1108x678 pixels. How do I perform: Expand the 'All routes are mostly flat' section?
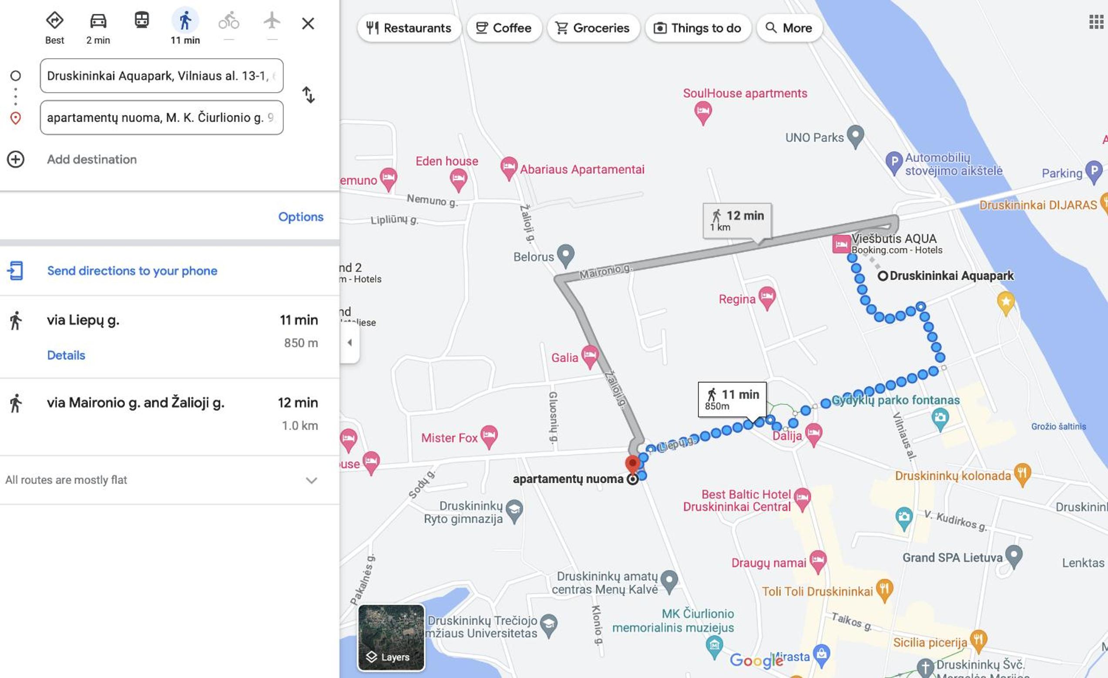click(170, 480)
